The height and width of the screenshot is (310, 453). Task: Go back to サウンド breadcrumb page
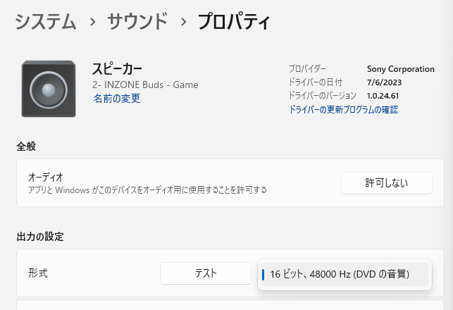[x=137, y=22]
